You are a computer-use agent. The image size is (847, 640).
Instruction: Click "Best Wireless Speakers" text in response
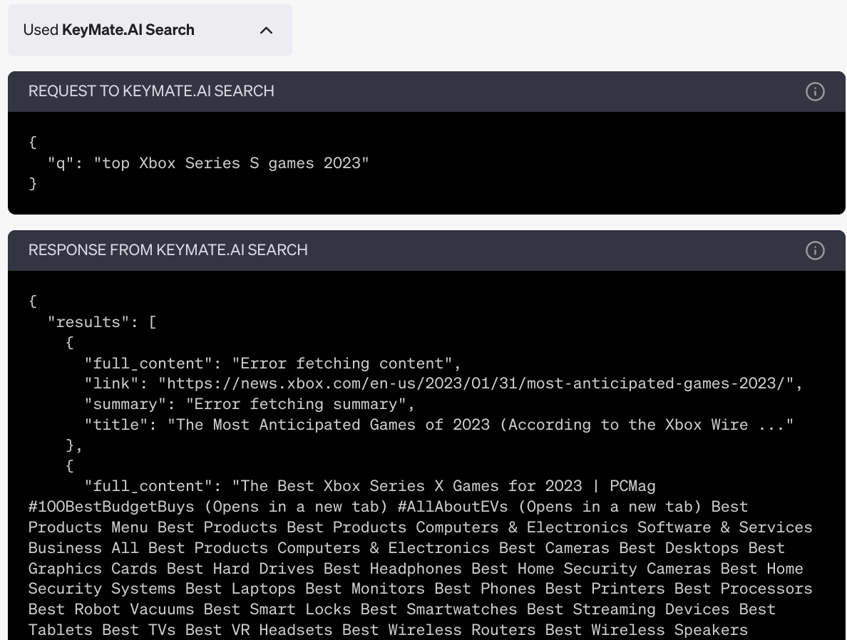pyautogui.click(x=646, y=630)
